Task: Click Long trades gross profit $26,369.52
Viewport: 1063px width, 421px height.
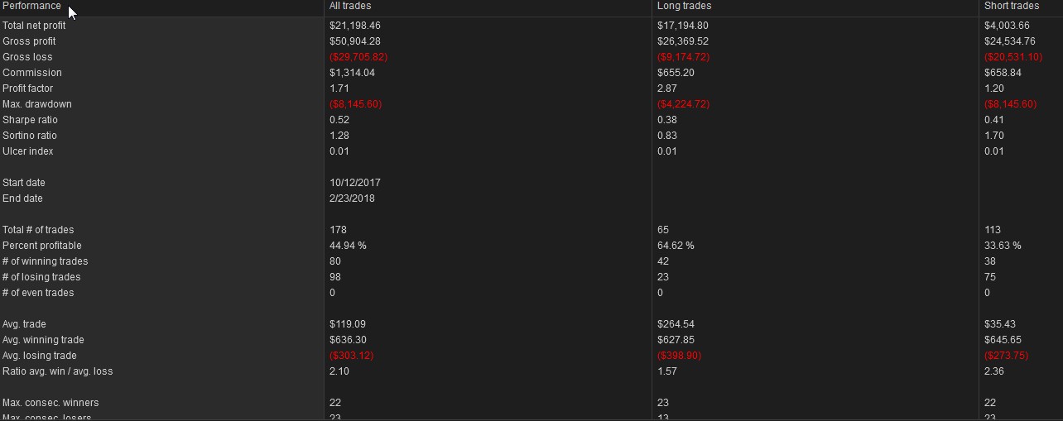Action: pos(683,41)
